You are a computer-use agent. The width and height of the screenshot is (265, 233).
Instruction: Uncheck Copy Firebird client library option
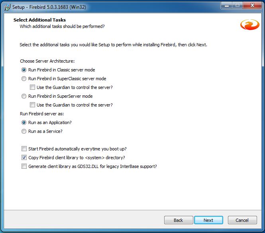(x=24, y=158)
